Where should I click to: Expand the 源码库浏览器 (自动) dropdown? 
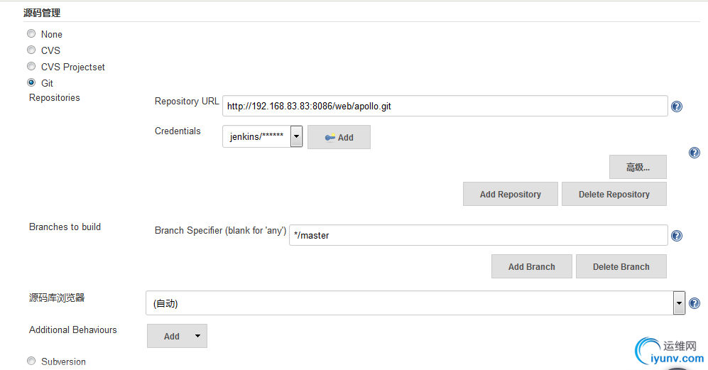click(x=415, y=303)
